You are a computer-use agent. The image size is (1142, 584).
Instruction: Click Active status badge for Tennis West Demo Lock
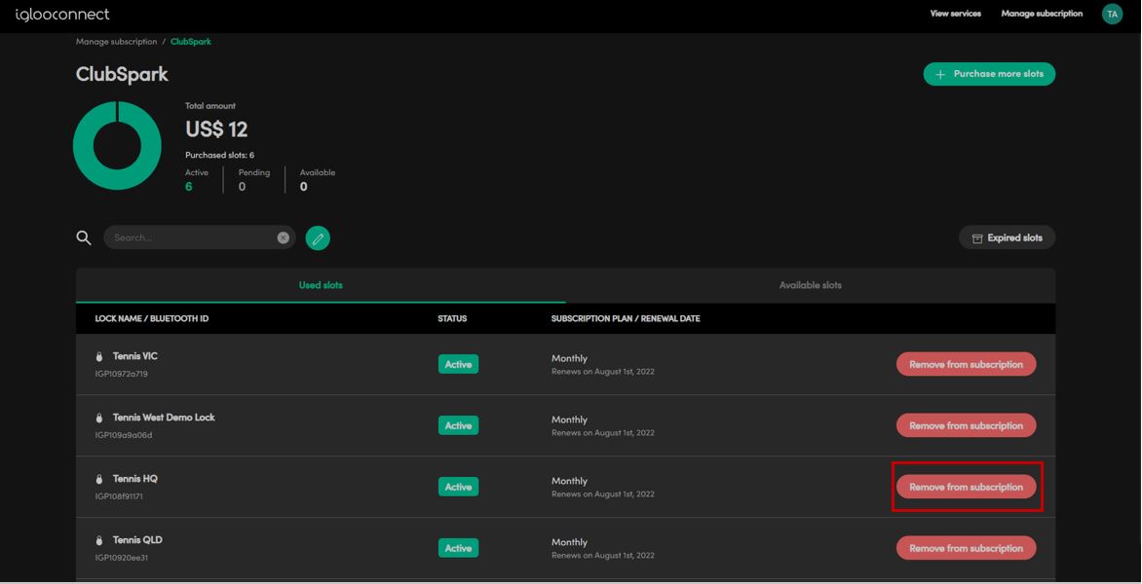458,425
